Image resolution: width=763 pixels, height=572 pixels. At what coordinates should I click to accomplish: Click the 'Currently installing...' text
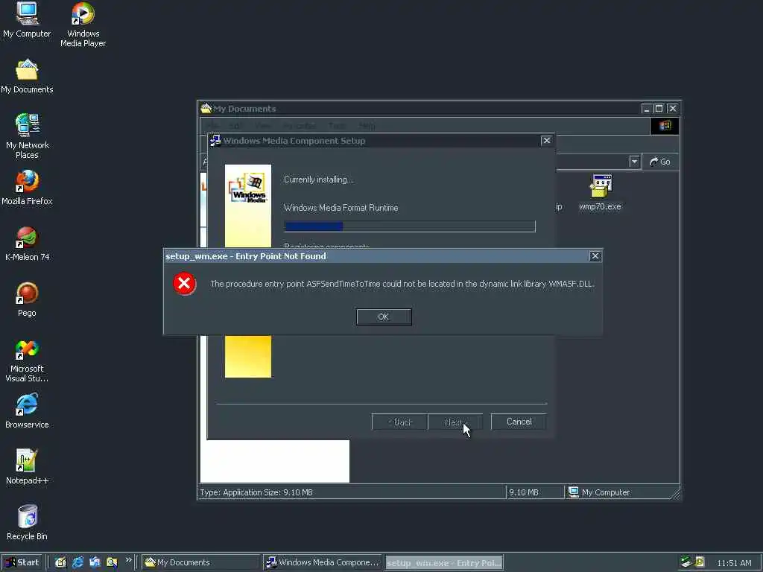(x=319, y=179)
